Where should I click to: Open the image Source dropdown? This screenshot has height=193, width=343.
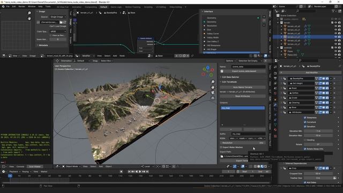(58, 17)
